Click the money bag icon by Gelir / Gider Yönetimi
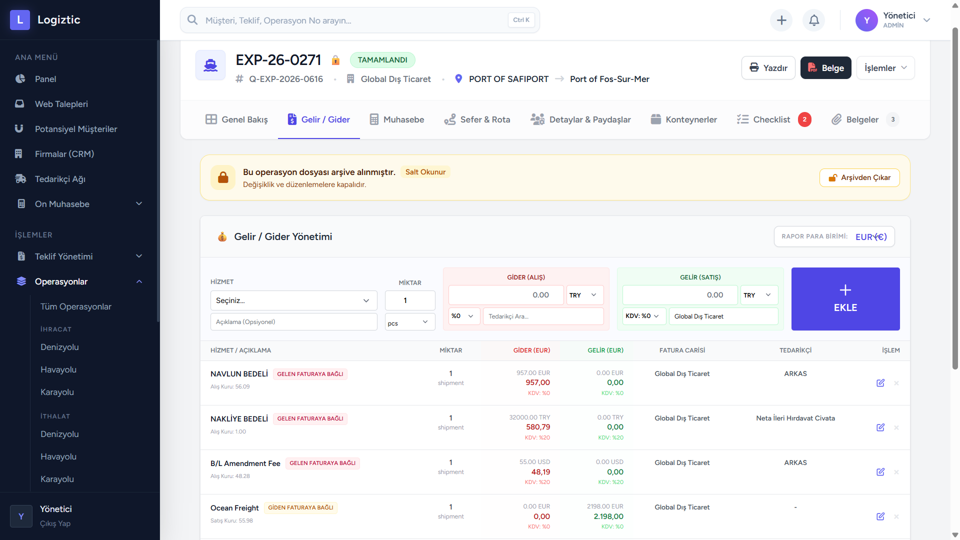 tap(222, 236)
